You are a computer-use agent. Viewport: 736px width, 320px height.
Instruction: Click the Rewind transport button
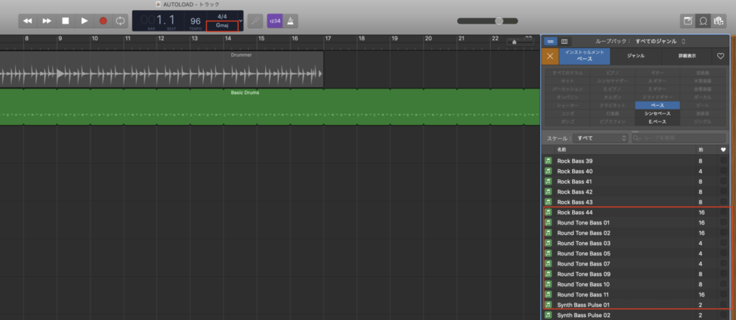[28, 21]
